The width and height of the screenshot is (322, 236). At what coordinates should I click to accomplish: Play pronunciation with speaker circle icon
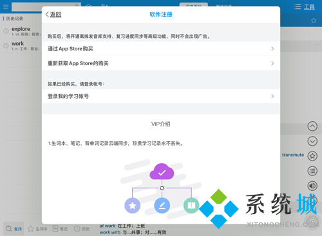click(312, 186)
